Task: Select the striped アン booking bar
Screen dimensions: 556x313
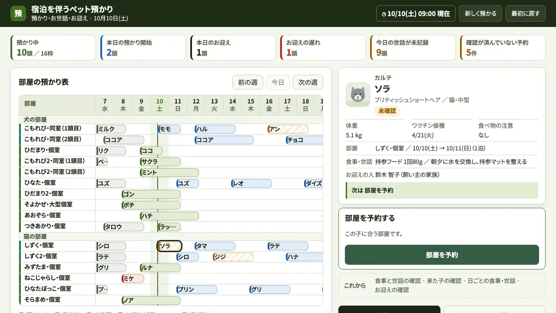Action: point(288,129)
